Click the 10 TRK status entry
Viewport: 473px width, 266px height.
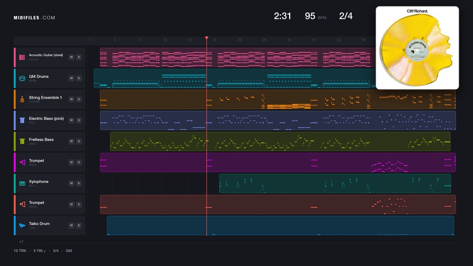tap(20, 251)
